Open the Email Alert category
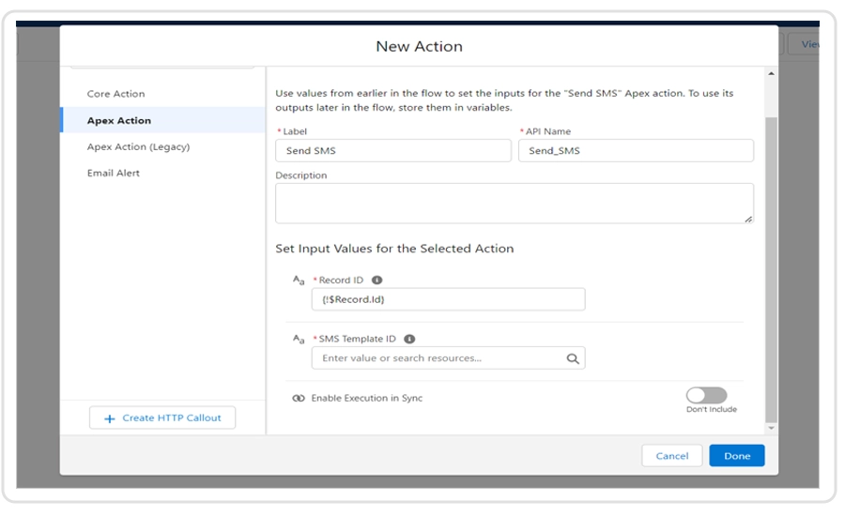 coord(114,173)
